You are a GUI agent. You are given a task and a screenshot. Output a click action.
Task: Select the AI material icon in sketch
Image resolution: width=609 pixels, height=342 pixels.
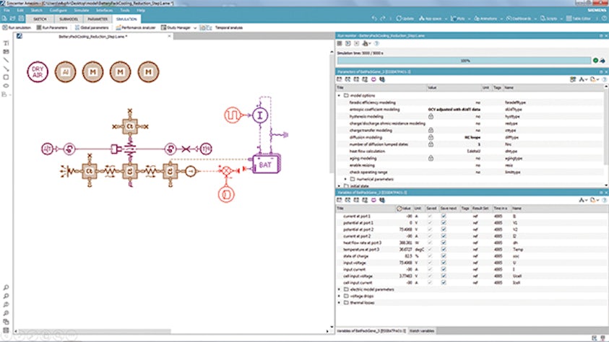pos(65,72)
